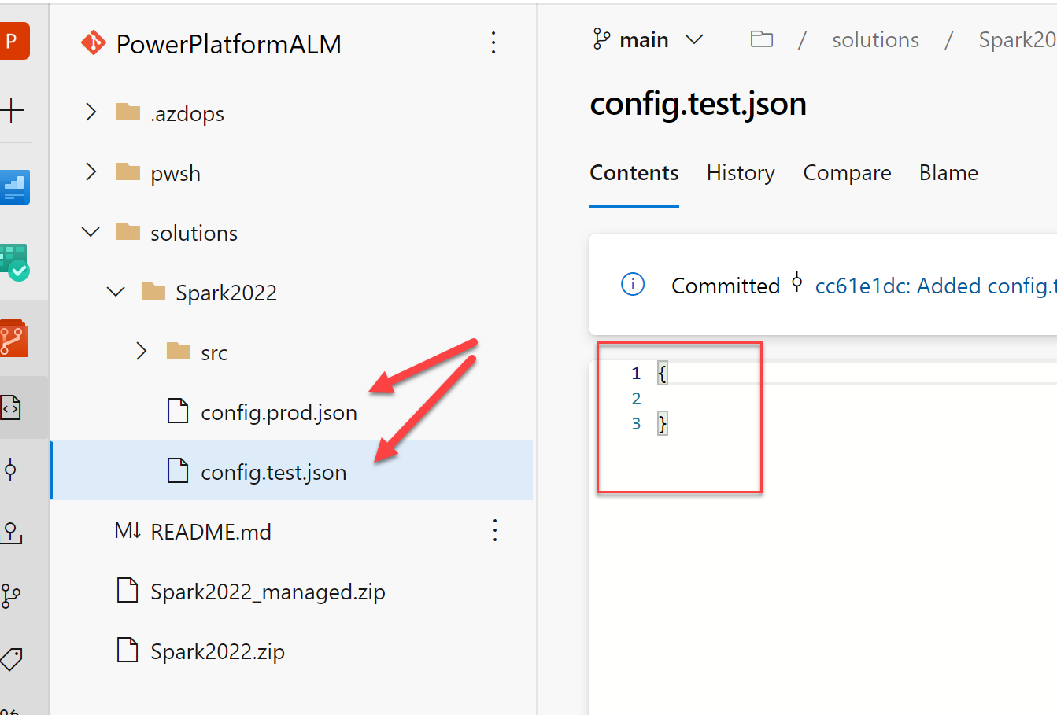Screen dimensions: 1057x715
Task: Open Boards icon with green checkmark
Action: [x=13, y=262]
